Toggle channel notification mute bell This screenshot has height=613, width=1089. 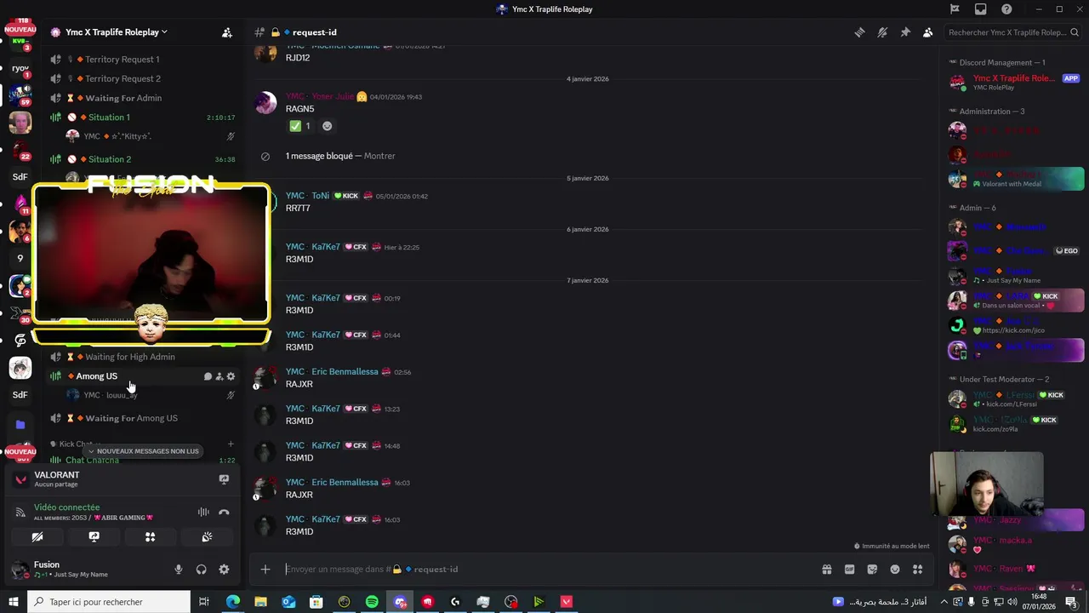(882, 32)
